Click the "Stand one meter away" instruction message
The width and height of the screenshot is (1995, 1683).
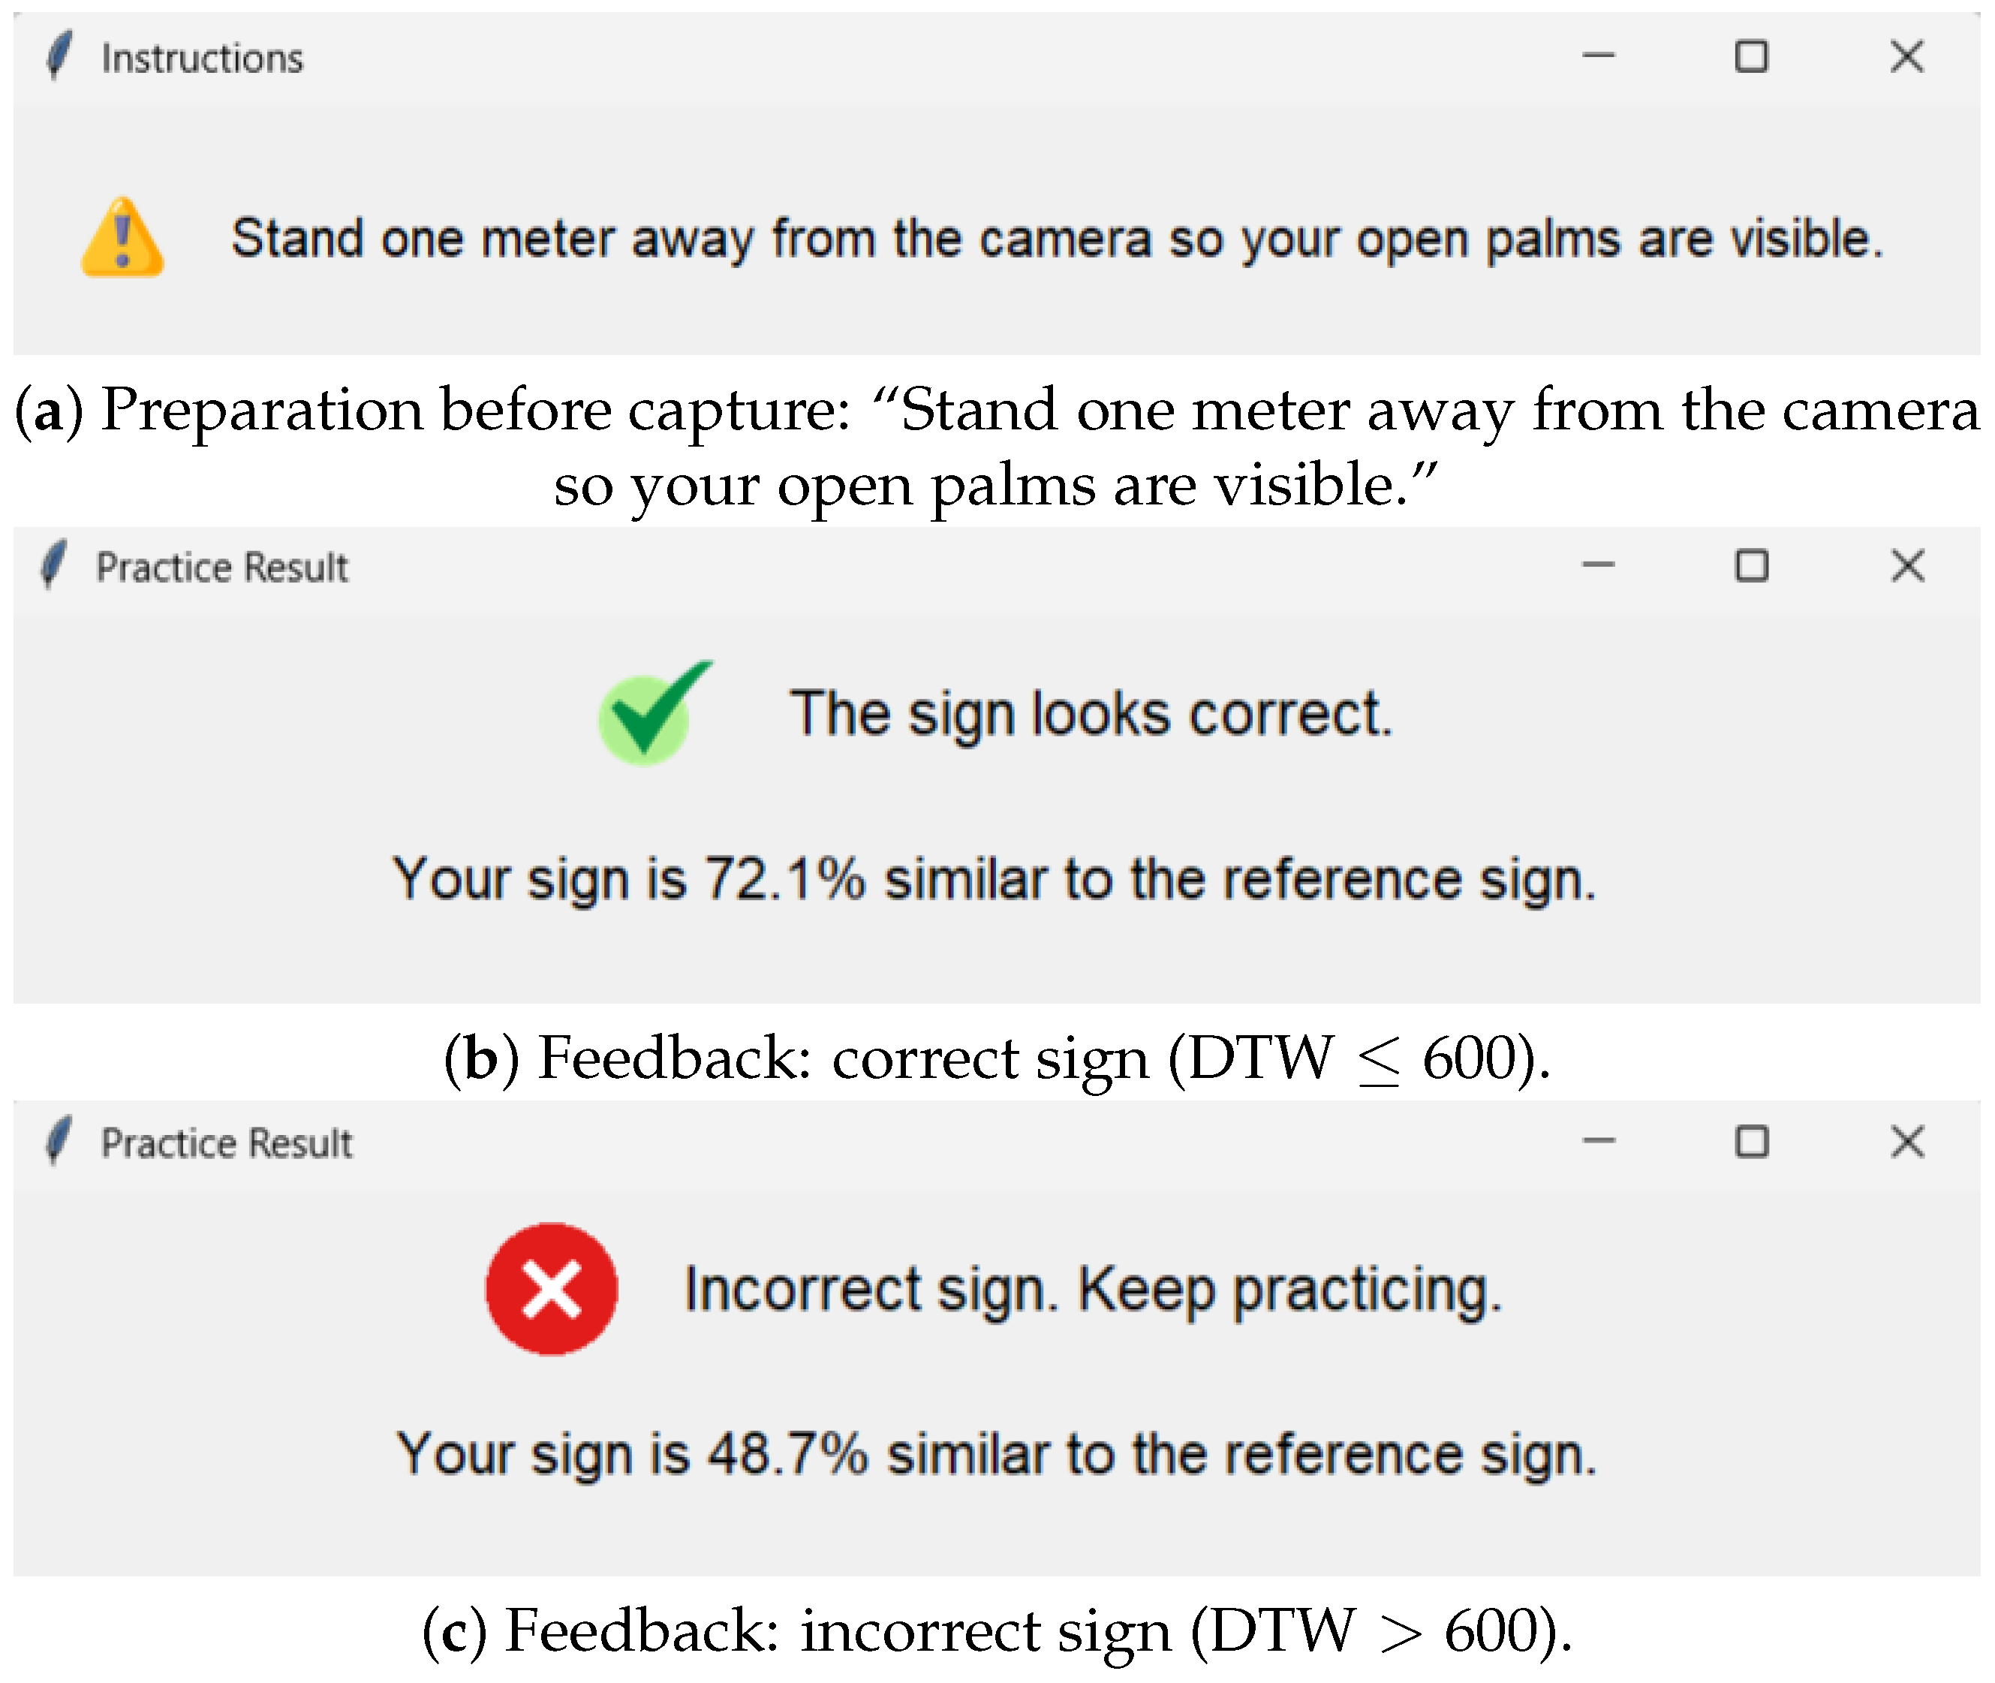click(1057, 239)
